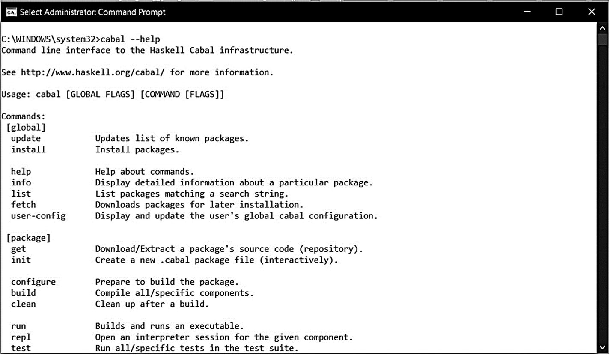610x355 pixels.
Task: Click the '[global]' section heading
Action: tap(26, 128)
